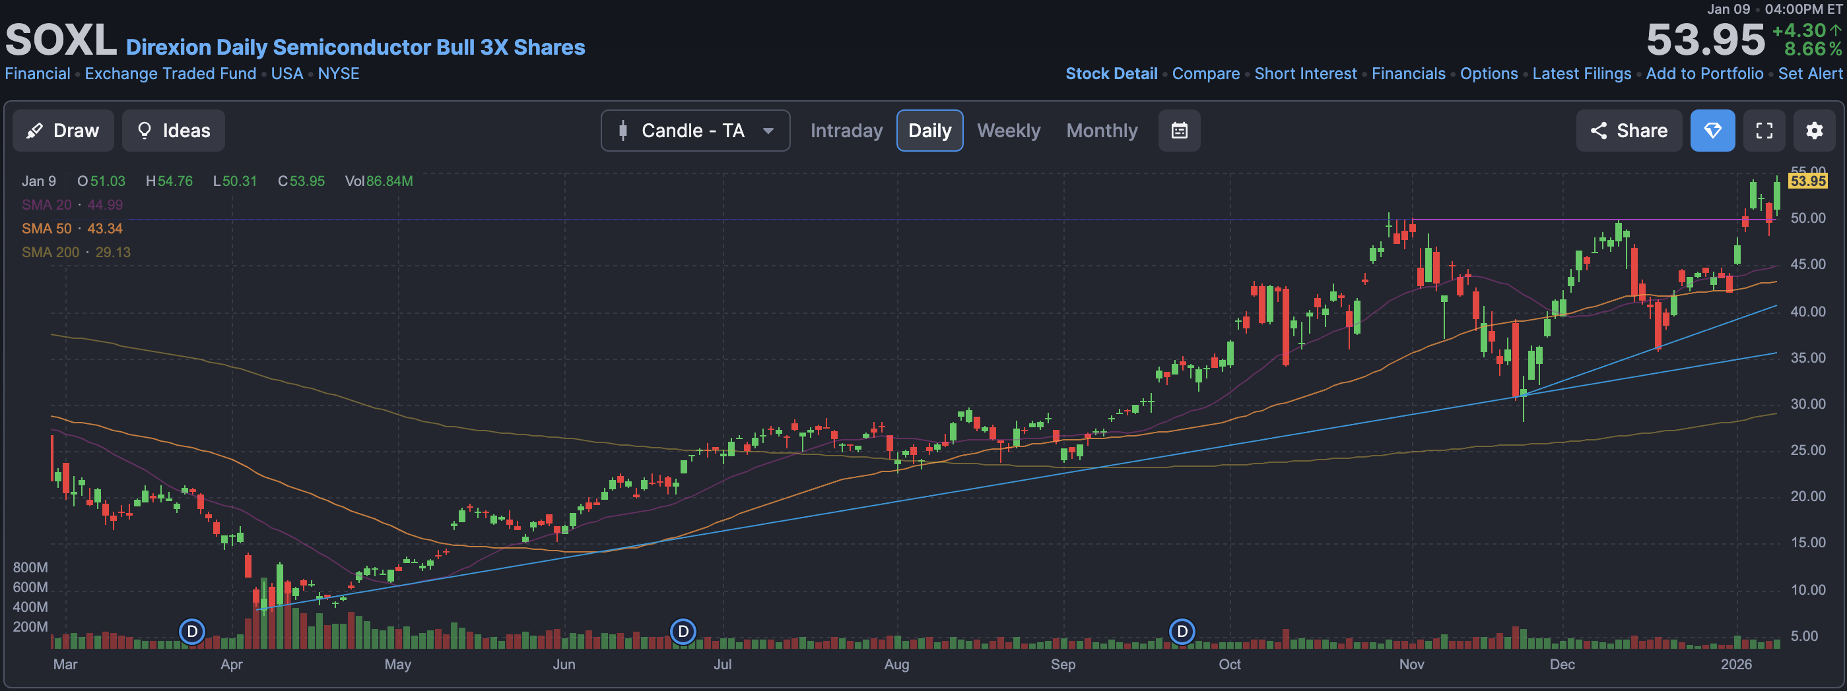The height and width of the screenshot is (691, 1847).
Task: Open the Latest Filings link
Action: [x=1581, y=74]
